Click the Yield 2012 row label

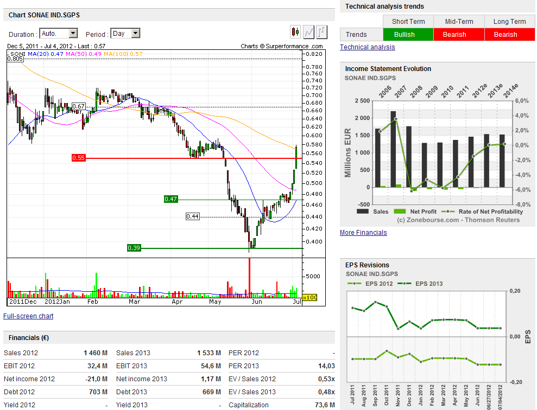20,405
